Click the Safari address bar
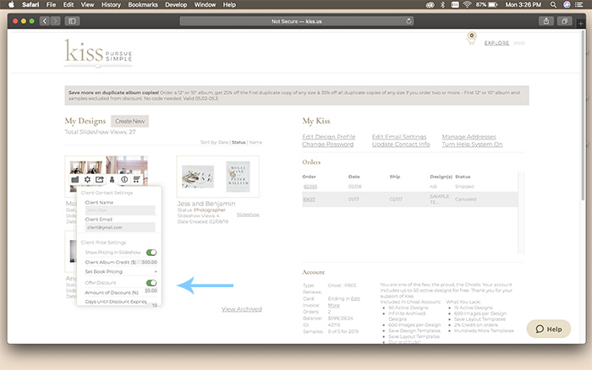The width and height of the screenshot is (592, 370). (297, 21)
